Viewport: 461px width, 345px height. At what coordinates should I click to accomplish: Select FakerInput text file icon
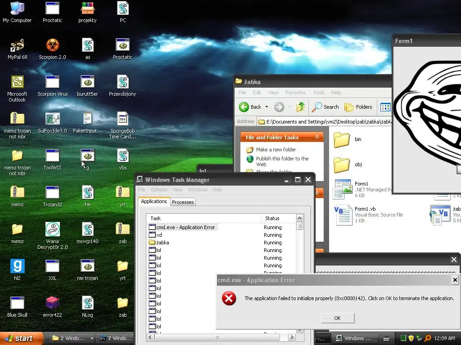(x=87, y=122)
